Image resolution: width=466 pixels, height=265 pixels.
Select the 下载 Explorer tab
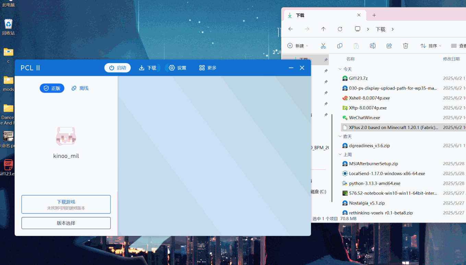324,15
